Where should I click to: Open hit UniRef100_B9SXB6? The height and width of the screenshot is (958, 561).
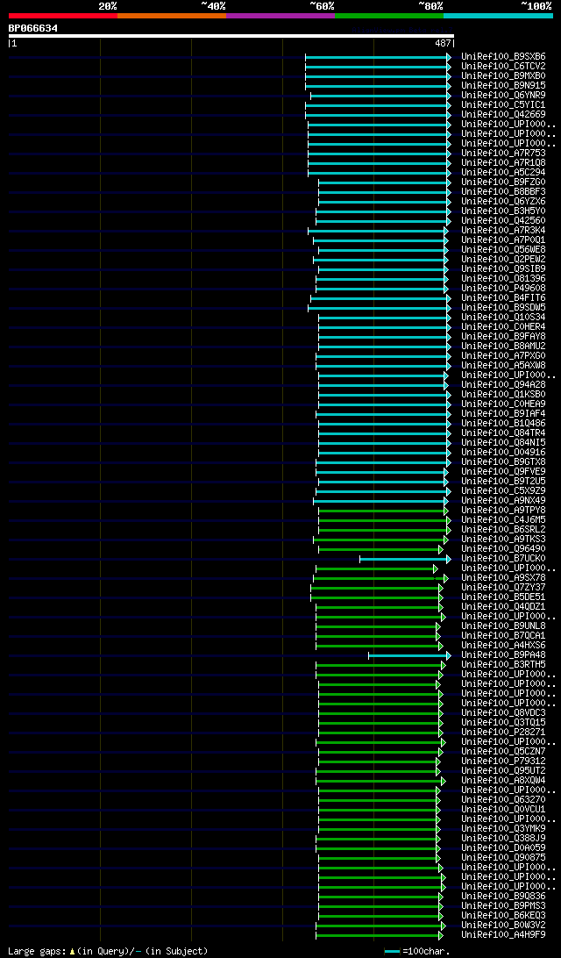pos(504,57)
